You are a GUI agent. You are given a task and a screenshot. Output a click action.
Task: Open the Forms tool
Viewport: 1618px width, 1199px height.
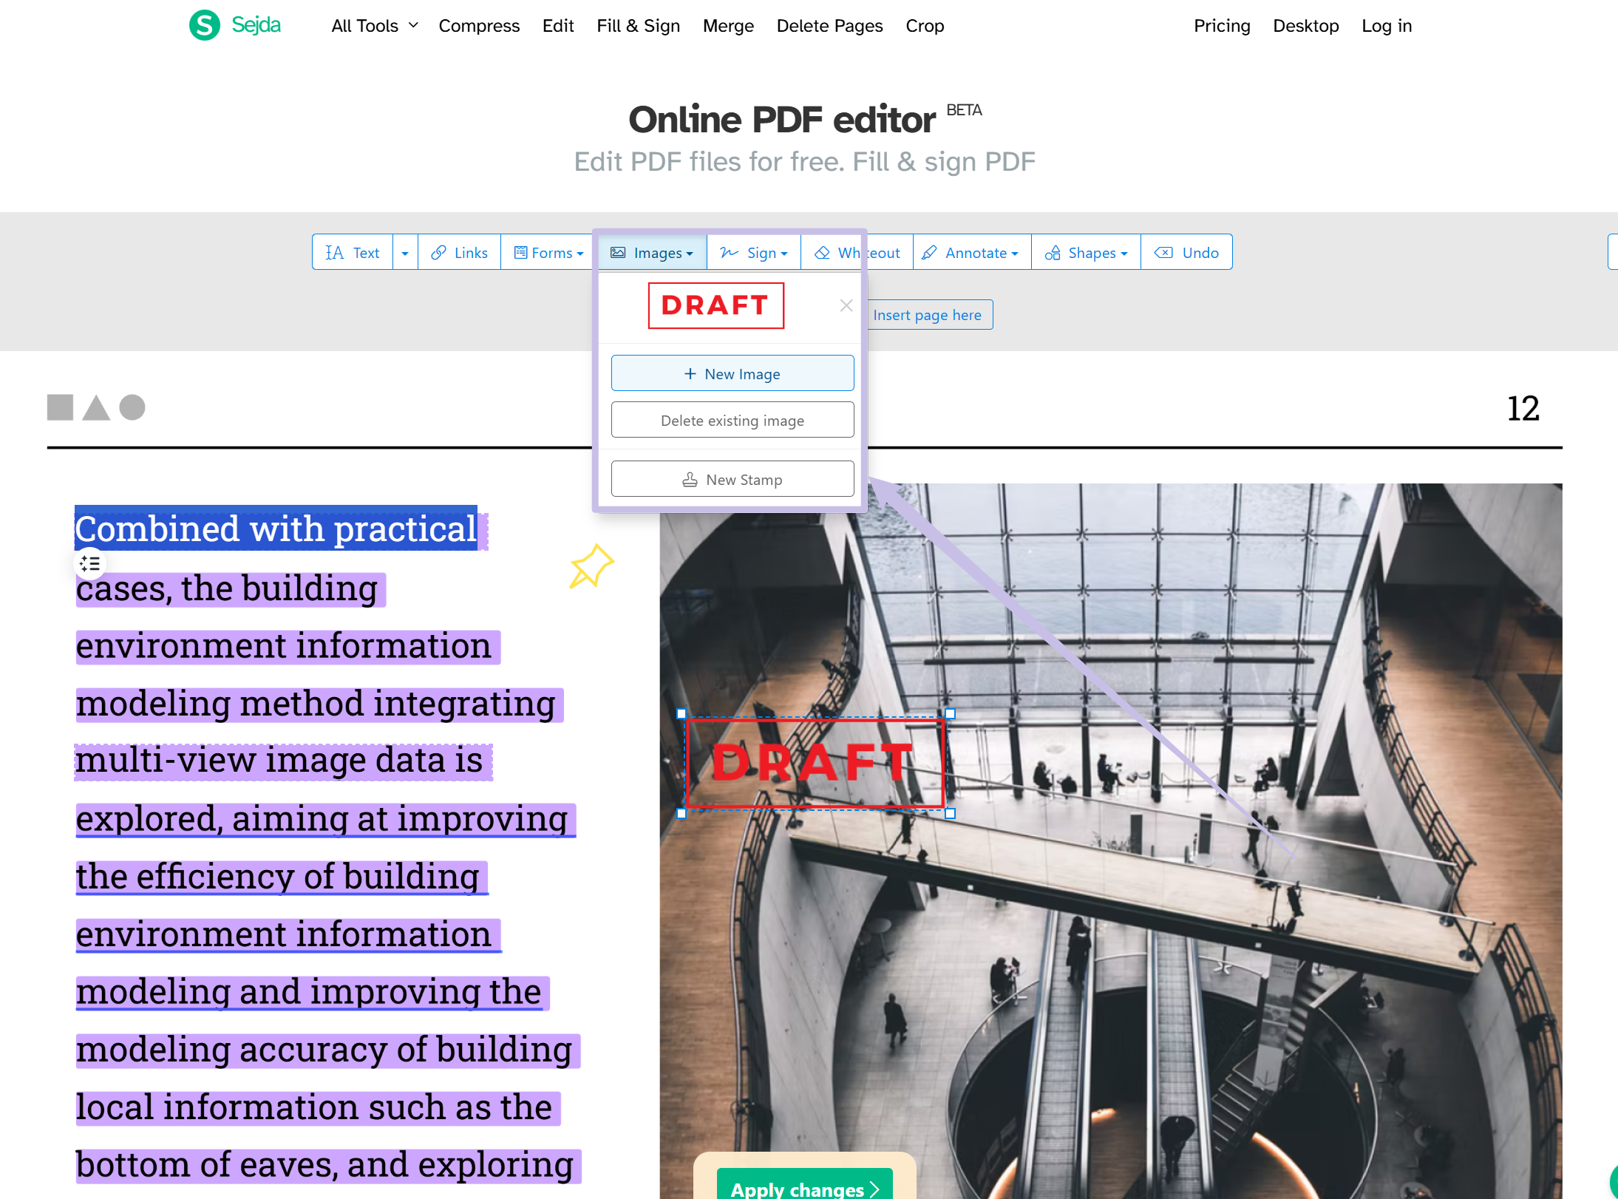click(x=547, y=252)
